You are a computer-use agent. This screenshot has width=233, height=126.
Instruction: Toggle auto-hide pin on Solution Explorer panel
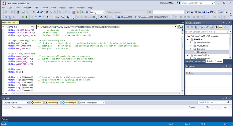pyautogui.click(x=227, y=23)
